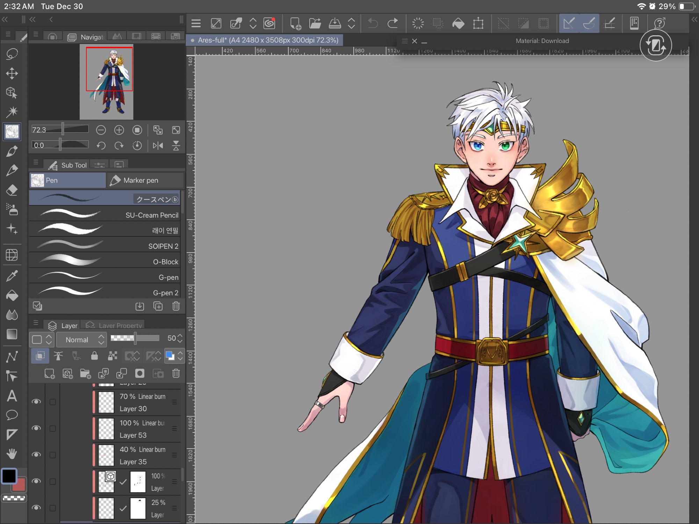Screen dimensions: 699x524
Task: Select the Eraser tool in toolbar
Action: pyautogui.click(x=12, y=190)
